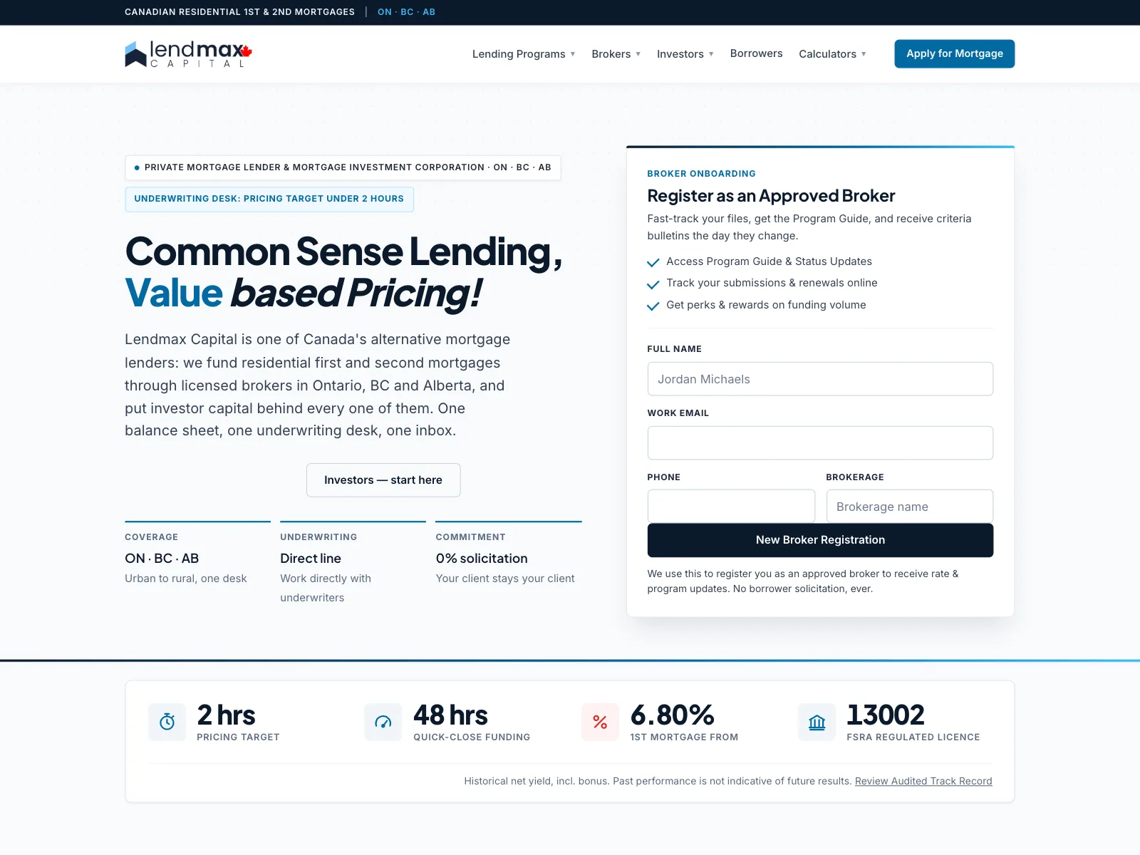Click the stopwatch icon beside 2 hrs
1140x855 pixels.
click(167, 722)
